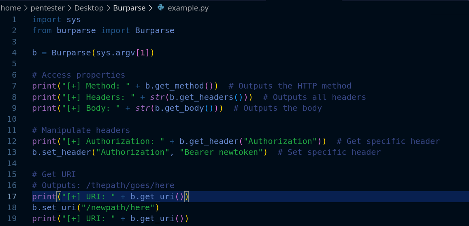Click line number 4 in gutter
This screenshot has width=469, height=226.
pyautogui.click(x=14, y=53)
